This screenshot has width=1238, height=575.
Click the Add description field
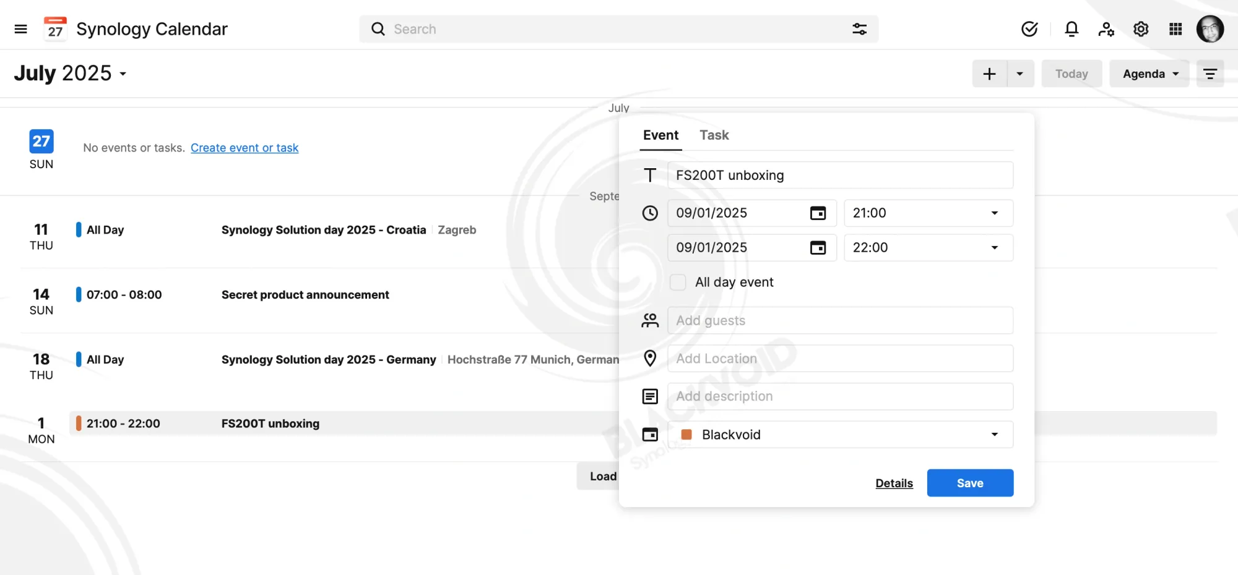[840, 396]
